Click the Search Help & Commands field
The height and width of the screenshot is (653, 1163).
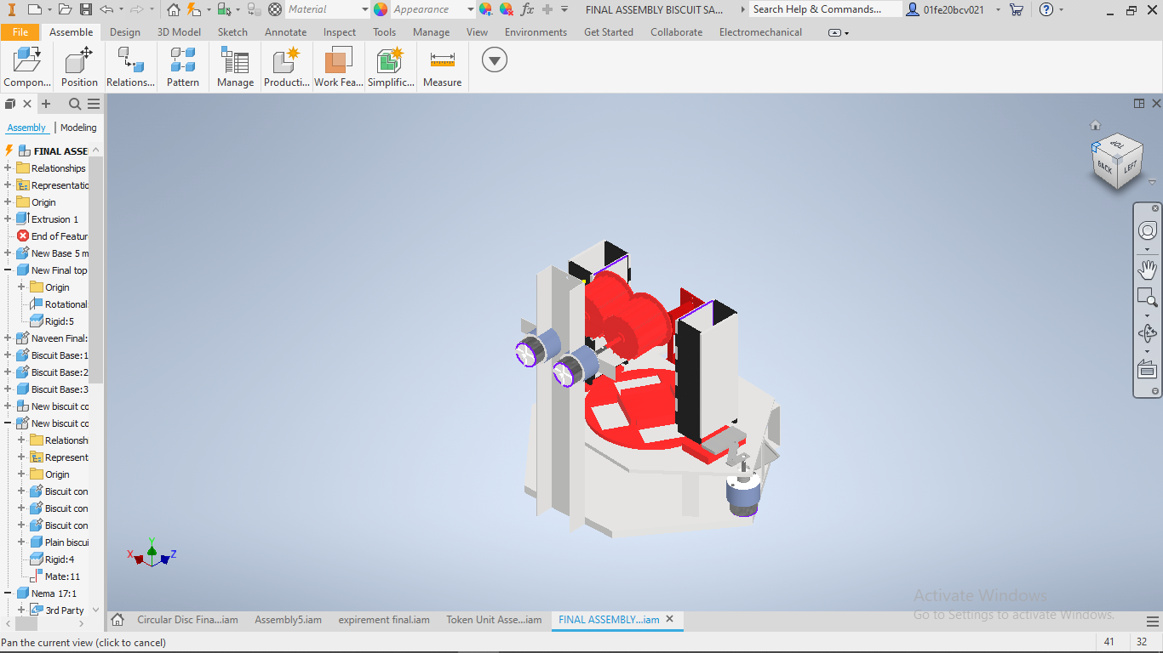tap(825, 9)
